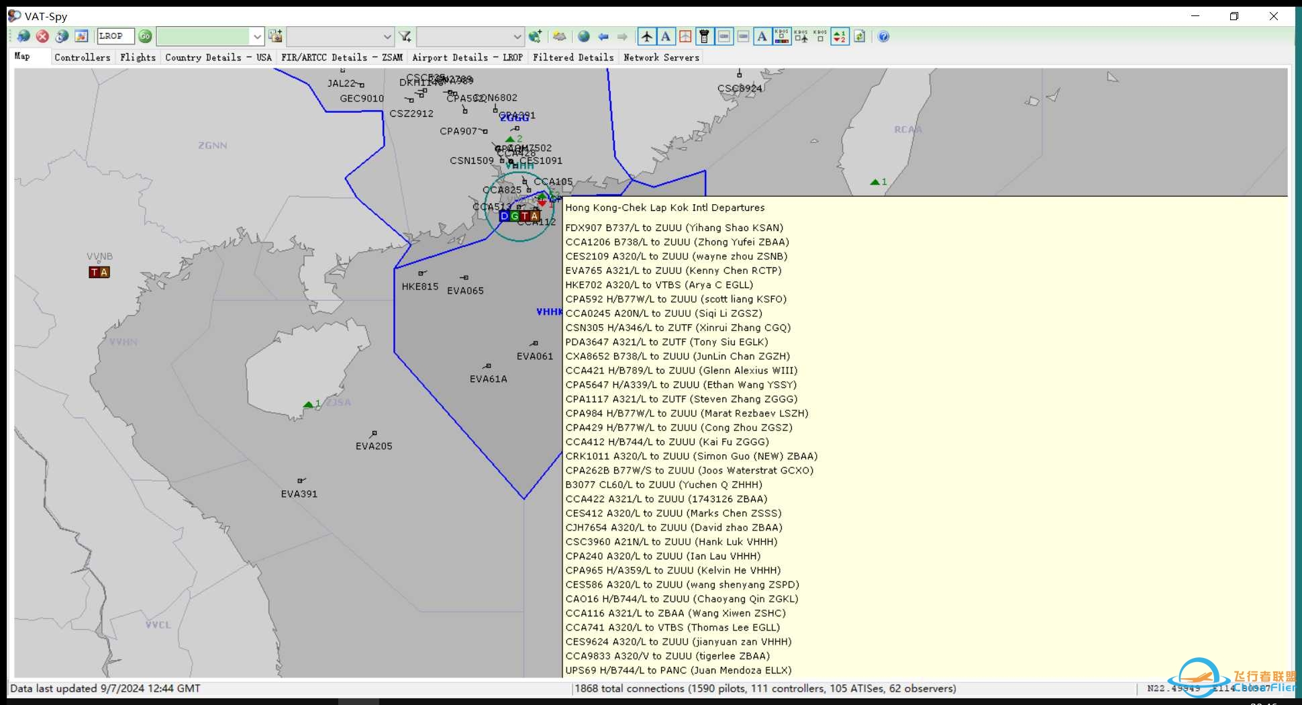
Task: Click the plain globe map icon
Action: pyautogui.click(x=584, y=36)
